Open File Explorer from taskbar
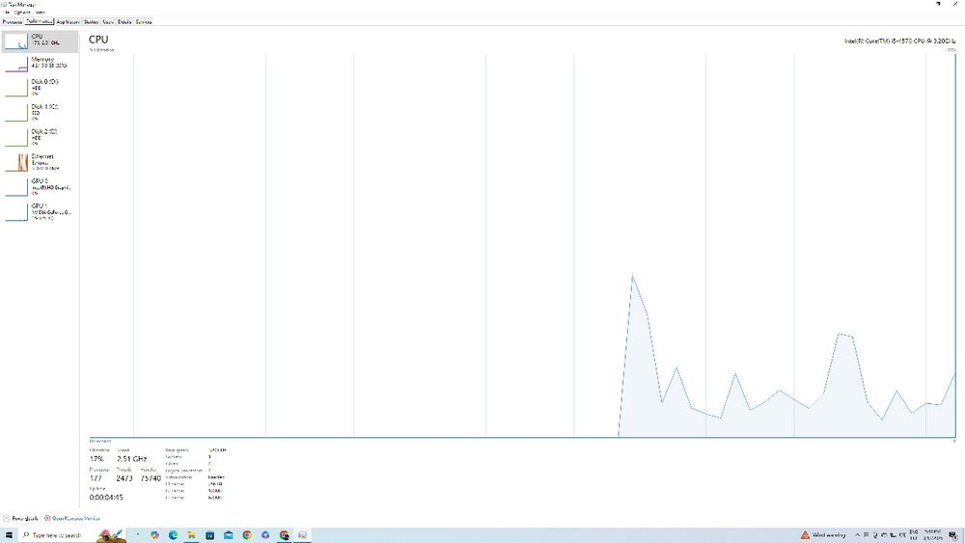This screenshot has width=965, height=543. click(x=191, y=535)
